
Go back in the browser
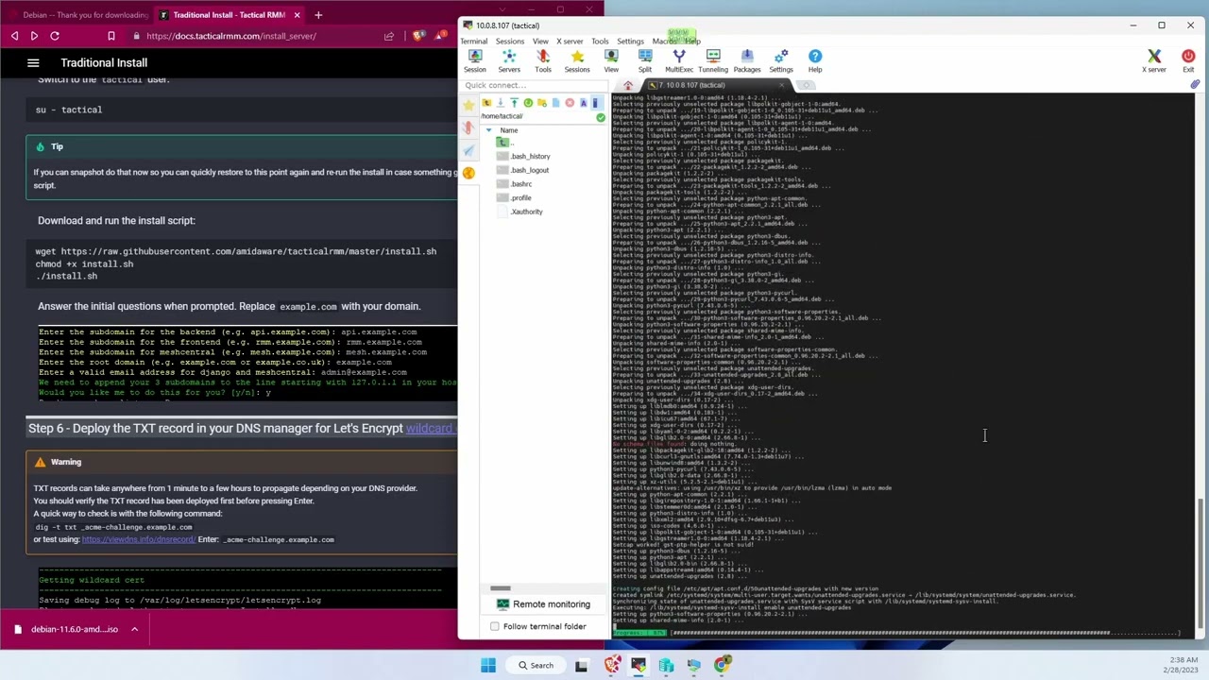pos(14,36)
